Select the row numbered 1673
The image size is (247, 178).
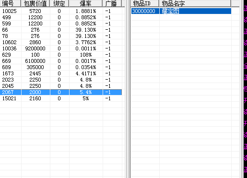coord(61,73)
